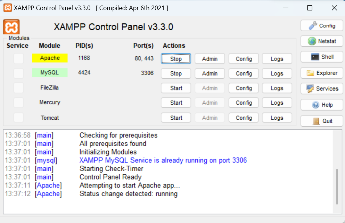Toggle the Mercury service checkbox
345x223 pixels.
pos(18,103)
